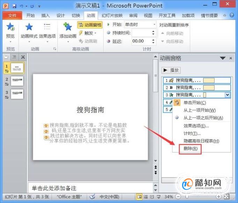Open the Add-ins (加载项) tab
Viewport: 238px width, 203px height.
[188, 15]
